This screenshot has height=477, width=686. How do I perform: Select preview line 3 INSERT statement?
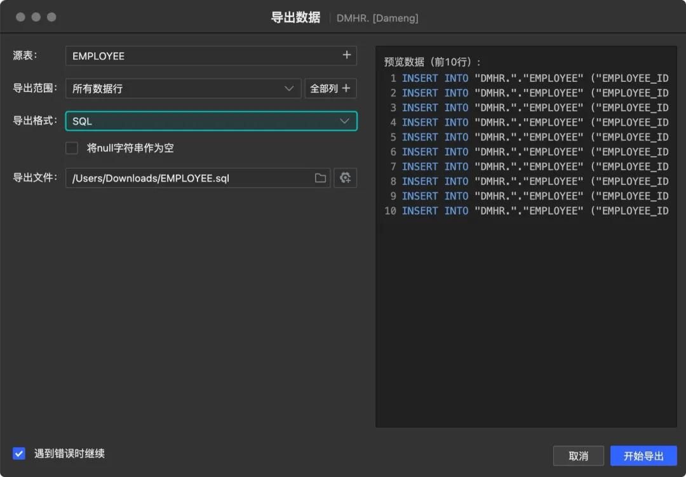(535, 107)
